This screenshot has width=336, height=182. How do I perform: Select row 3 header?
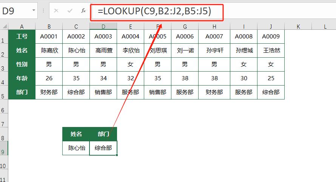tap(4, 64)
